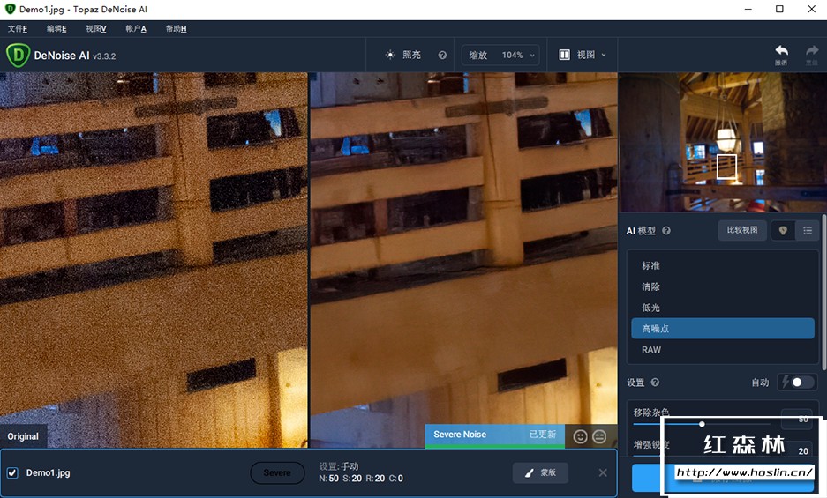Click the Severe model button
The width and height of the screenshot is (827, 498).
tap(277, 472)
